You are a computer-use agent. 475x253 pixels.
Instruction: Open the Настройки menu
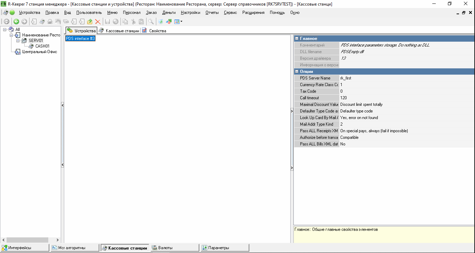[x=190, y=12]
